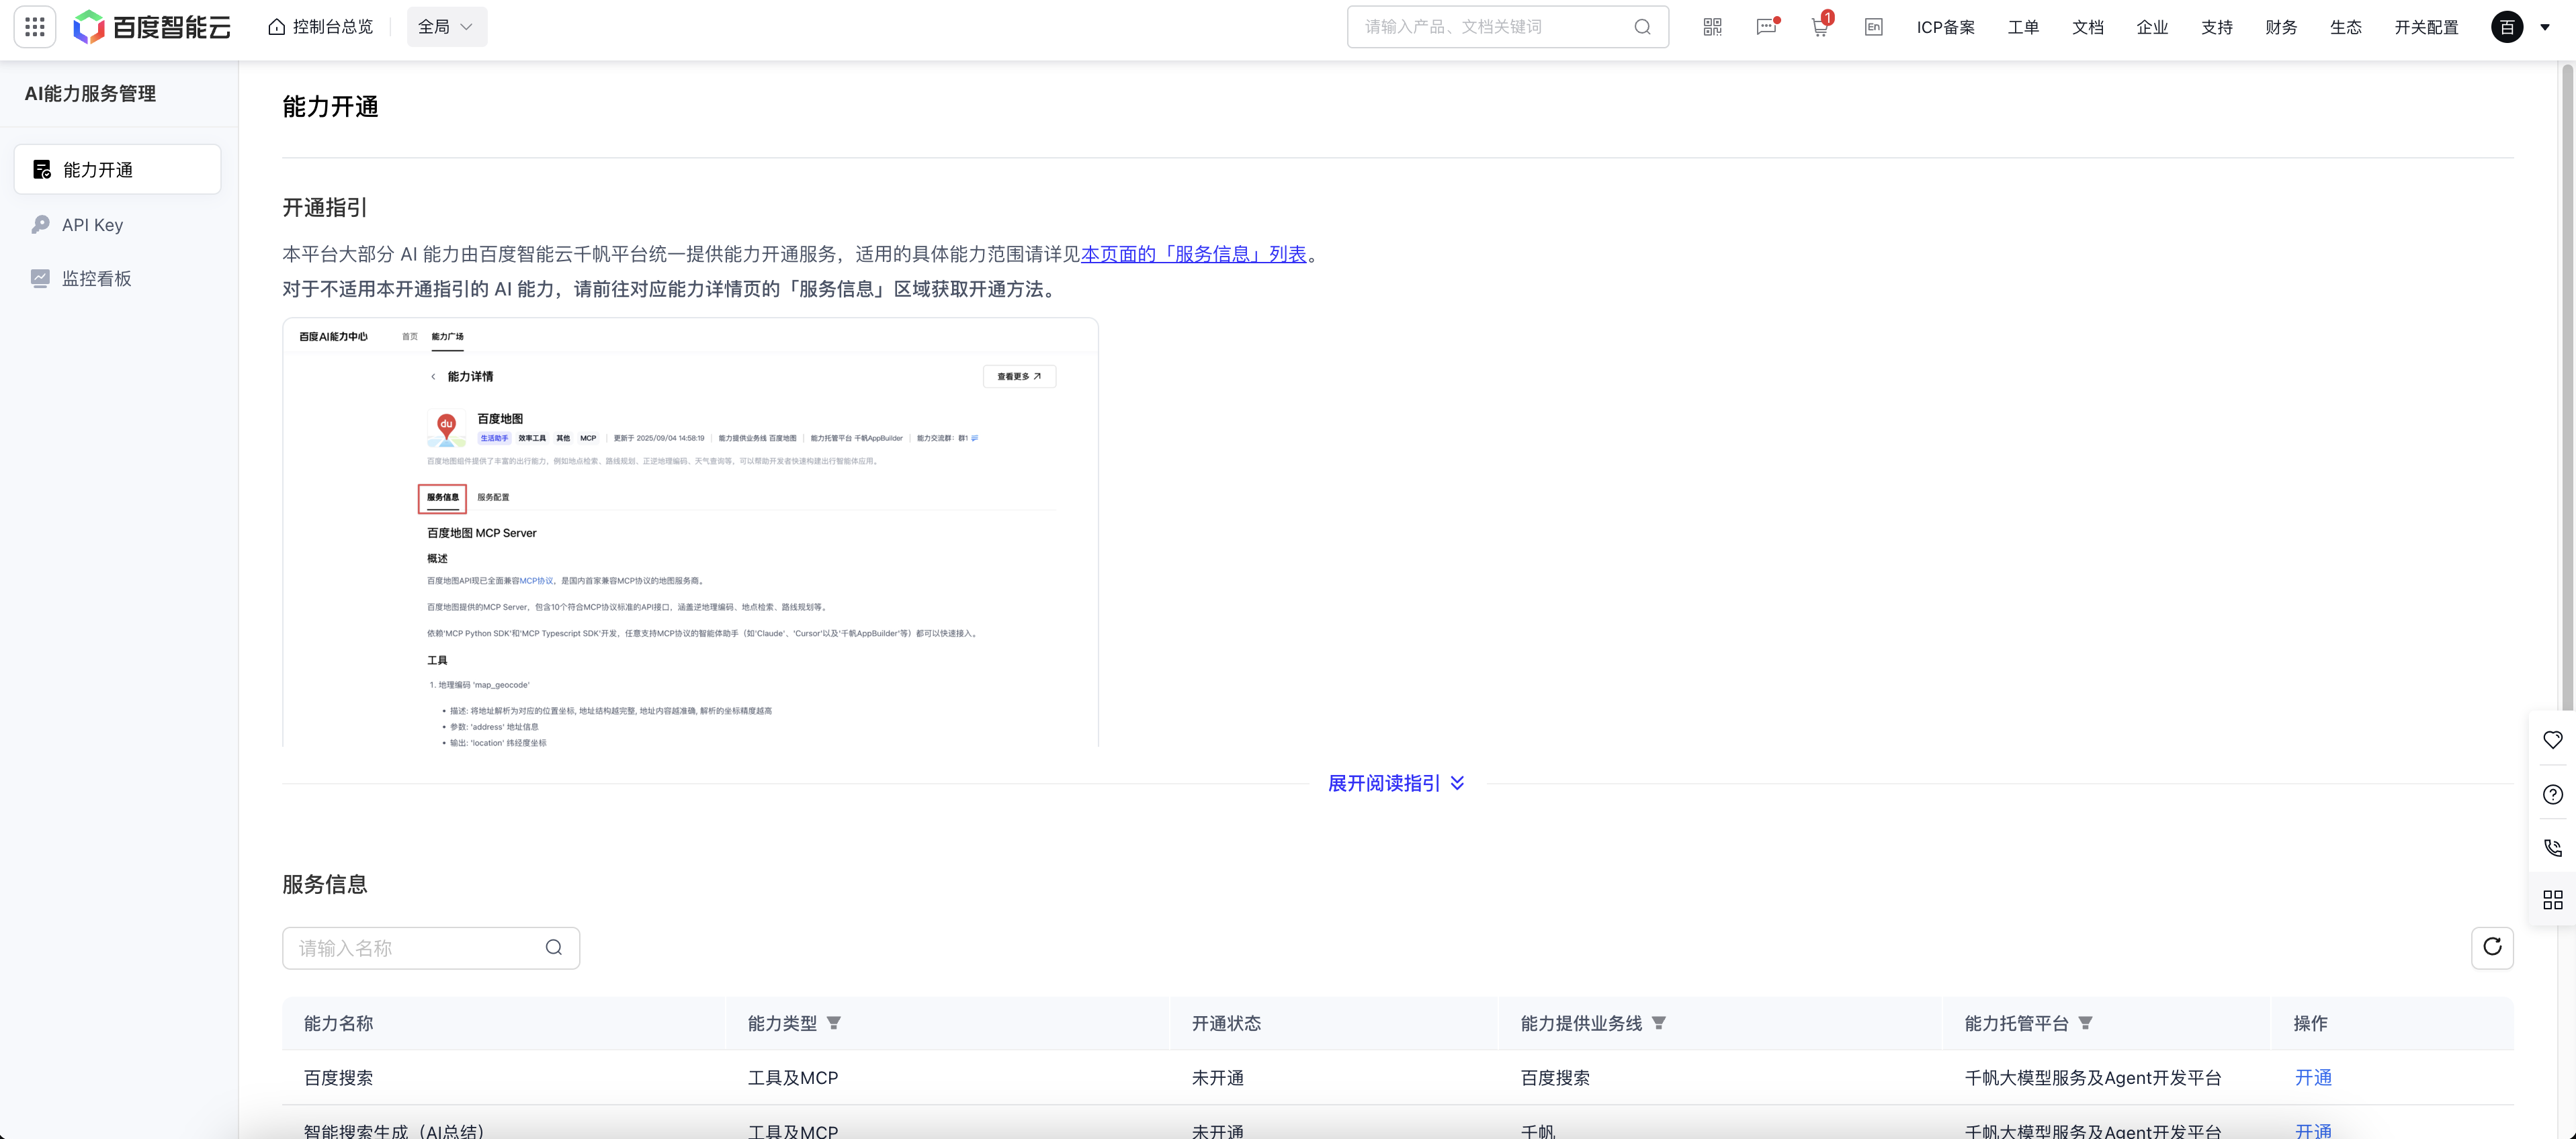The image size is (2576, 1139).
Task: Click 能力名称 column header
Action: click(338, 1023)
